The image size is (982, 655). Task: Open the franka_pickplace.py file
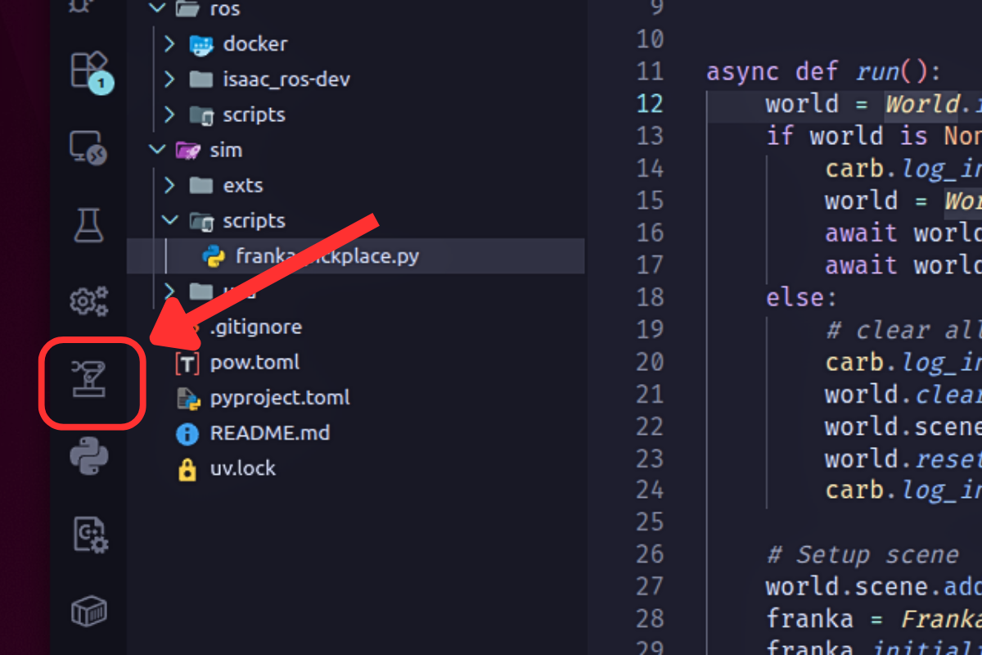(x=327, y=255)
